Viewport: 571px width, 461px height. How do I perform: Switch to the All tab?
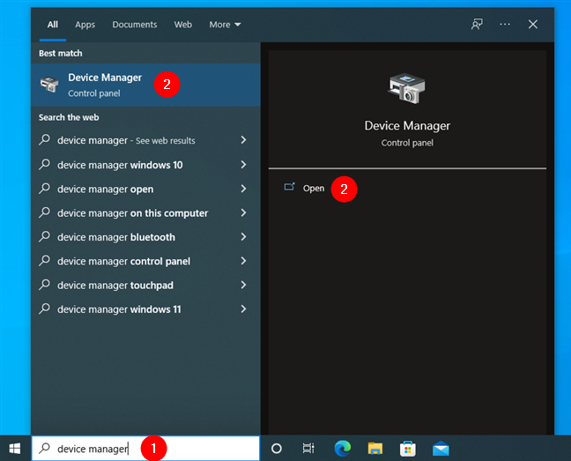click(53, 25)
